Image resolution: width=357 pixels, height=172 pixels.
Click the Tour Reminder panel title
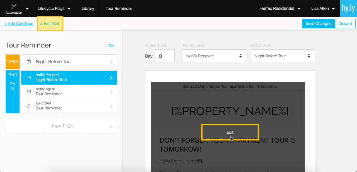point(28,45)
